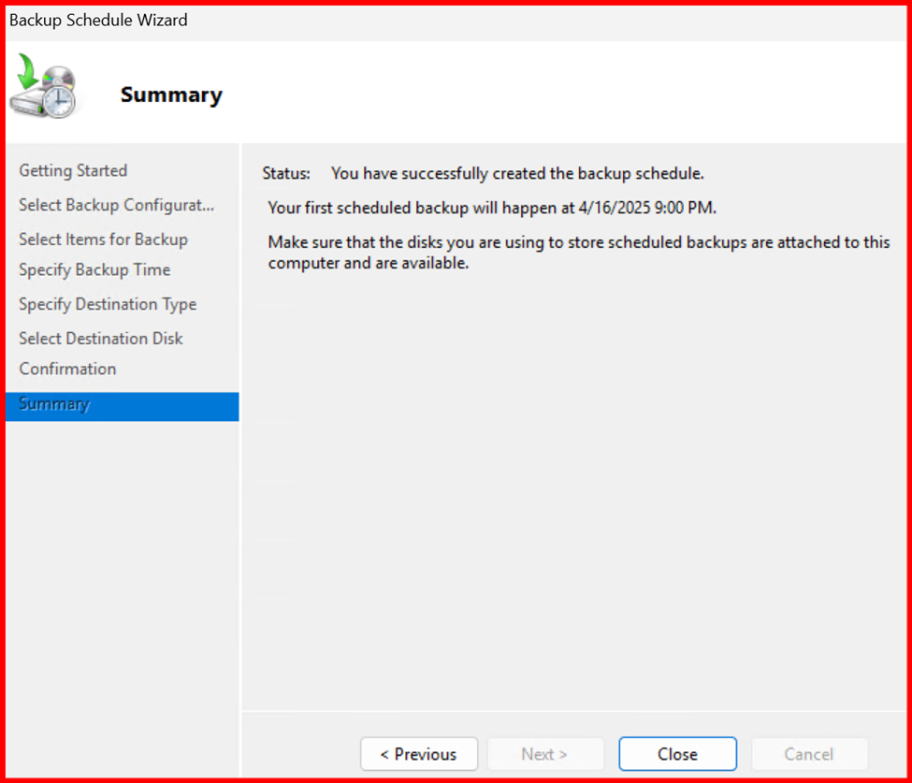
Task: Click the successfully created backup schedule message
Action: click(517, 174)
